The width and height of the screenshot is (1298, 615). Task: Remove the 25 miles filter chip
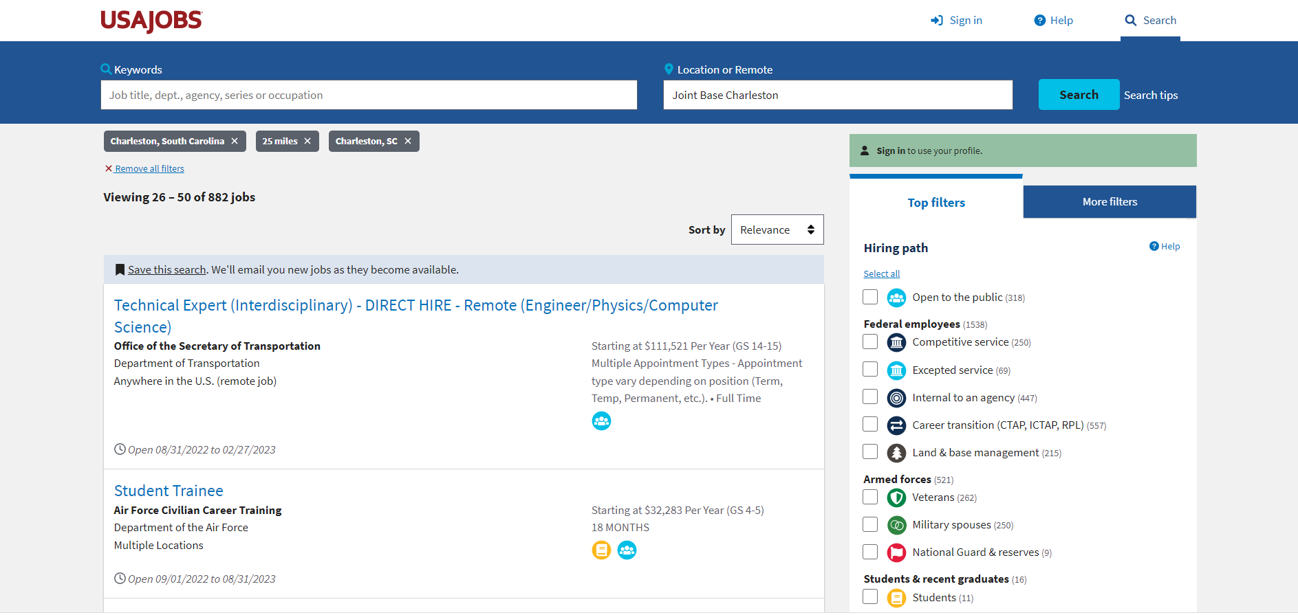(307, 141)
